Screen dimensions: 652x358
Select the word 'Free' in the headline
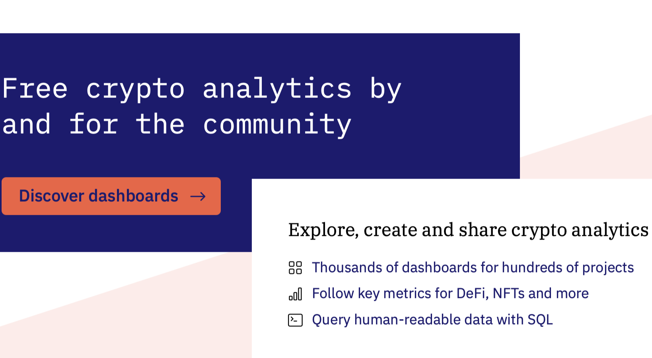[x=35, y=88]
